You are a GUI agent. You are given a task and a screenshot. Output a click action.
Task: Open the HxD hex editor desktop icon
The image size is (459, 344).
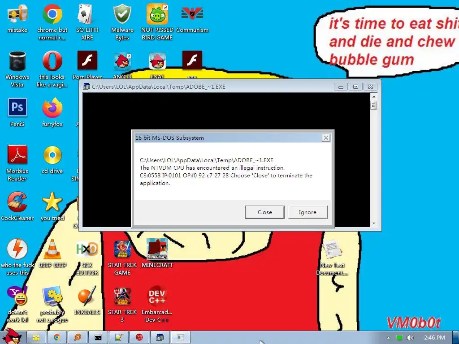click(87, 249)
